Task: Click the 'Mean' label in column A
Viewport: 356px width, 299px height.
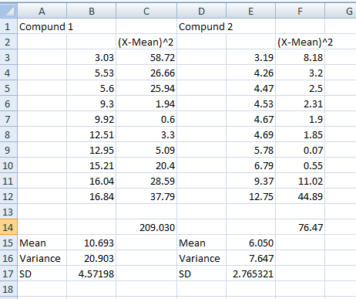Action: pyautogui.click(x=42, y=243)
